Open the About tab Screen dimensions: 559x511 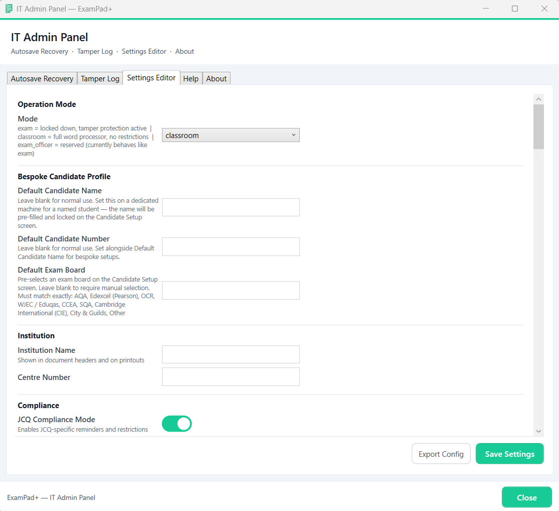point(216,78)
